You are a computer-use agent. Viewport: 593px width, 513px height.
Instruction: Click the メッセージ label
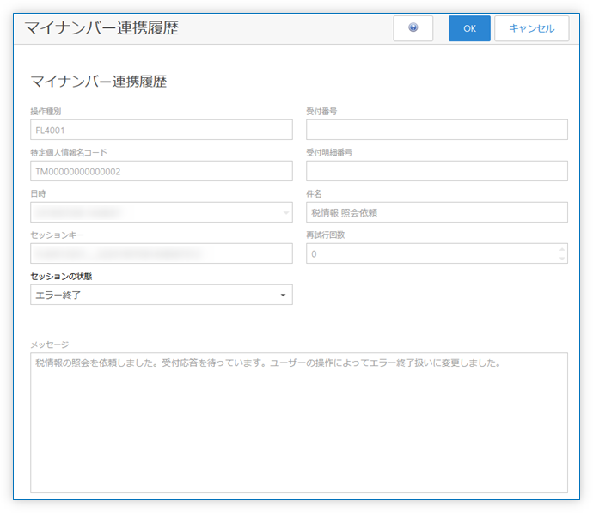click(x=50, y=345)
